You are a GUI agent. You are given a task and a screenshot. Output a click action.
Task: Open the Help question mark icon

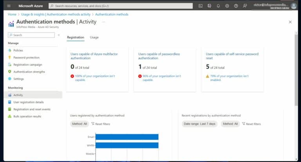236,6
